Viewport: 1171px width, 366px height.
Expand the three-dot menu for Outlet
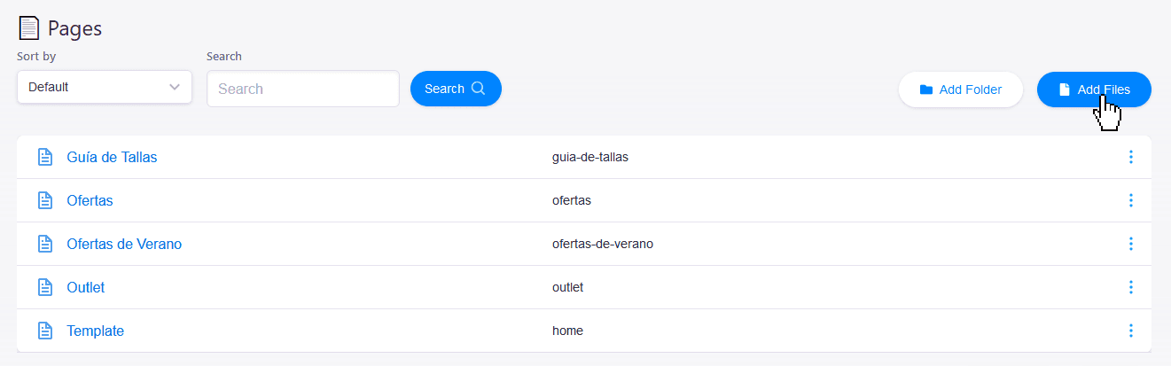point(1130,287)
